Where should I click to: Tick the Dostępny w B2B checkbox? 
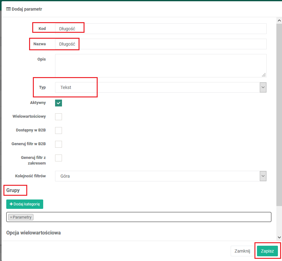click(59, 130)
